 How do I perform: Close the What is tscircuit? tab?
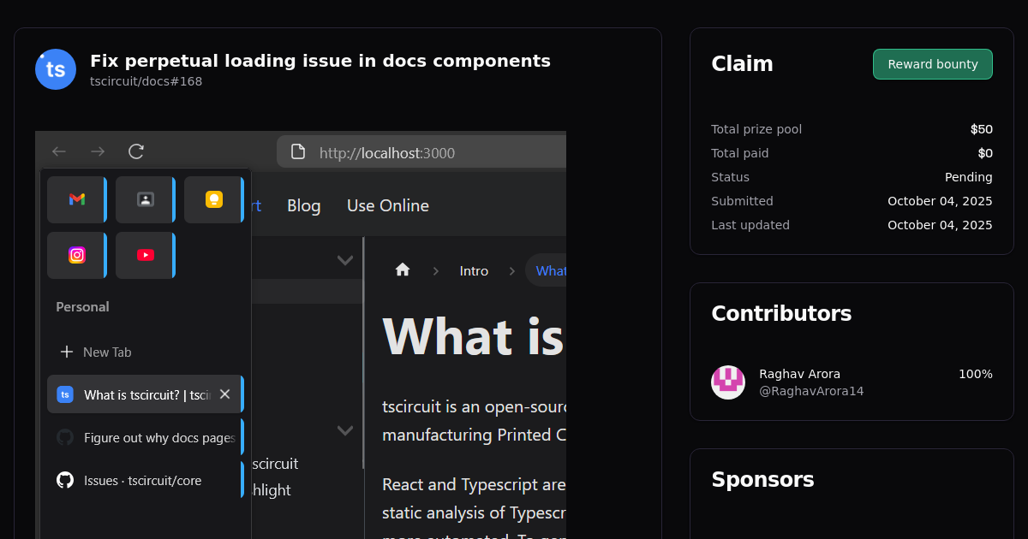pos(224,394)
